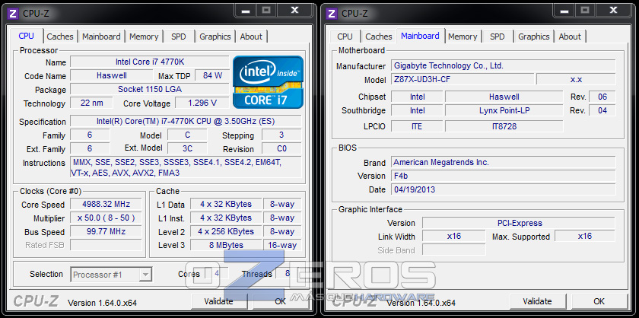Click the 16-way Level 3 associativity value
This screenshot has width=639, height=318.
pyautogui.click(x=282, y=245)
